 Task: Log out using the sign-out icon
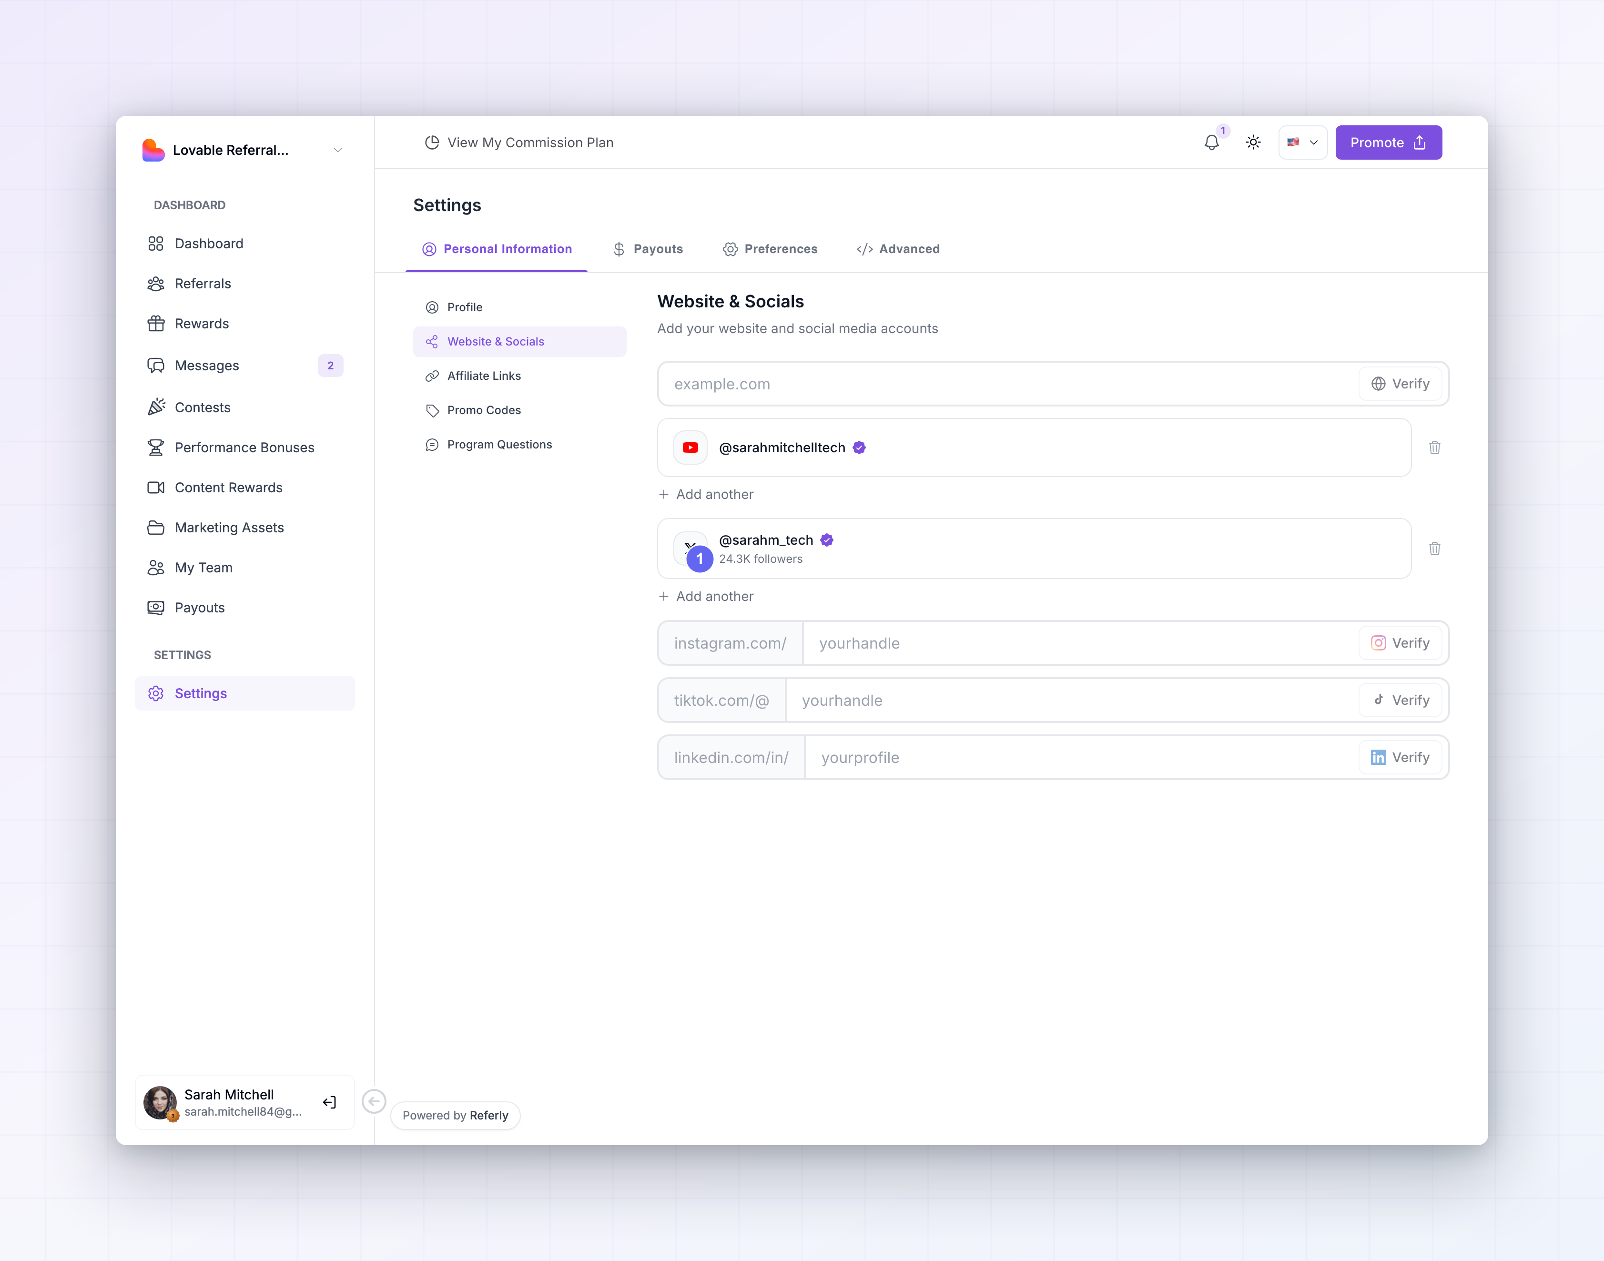(329, 1102)
